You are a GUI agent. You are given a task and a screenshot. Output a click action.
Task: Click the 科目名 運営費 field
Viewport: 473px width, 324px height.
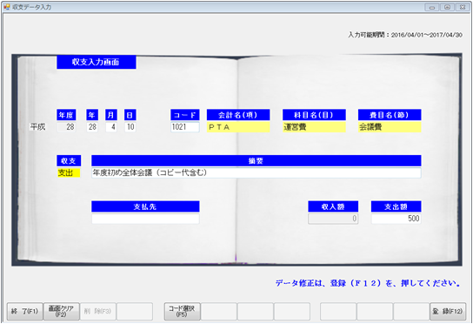point(314,127)
